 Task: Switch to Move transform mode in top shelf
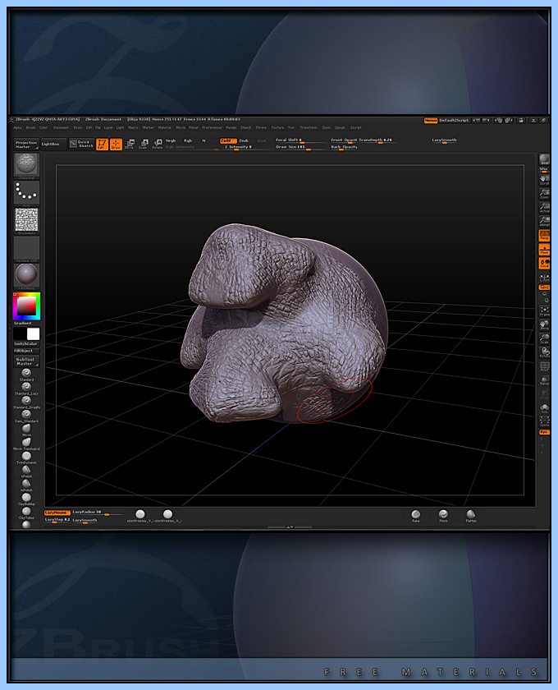130,145
